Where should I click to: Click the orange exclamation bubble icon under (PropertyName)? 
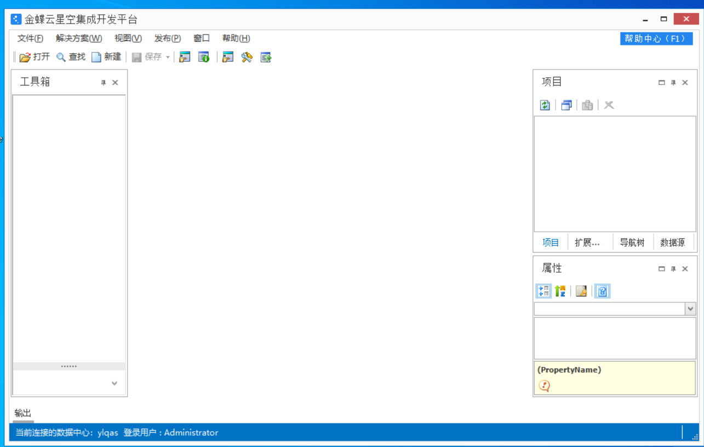[544, 386]
